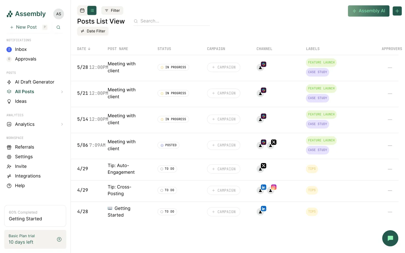Viewport: 405px width, 253px height.
Task: Expand the Analytics chevron
Action: click(x=62, y=124)
